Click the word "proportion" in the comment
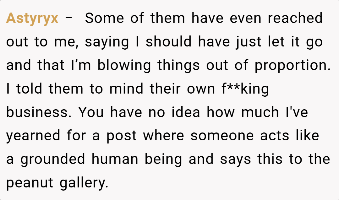 click(x=292, y=66)
